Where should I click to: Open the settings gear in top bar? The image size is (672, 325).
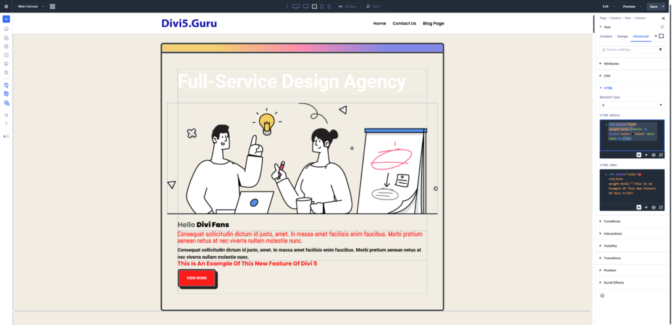[6, 7]
